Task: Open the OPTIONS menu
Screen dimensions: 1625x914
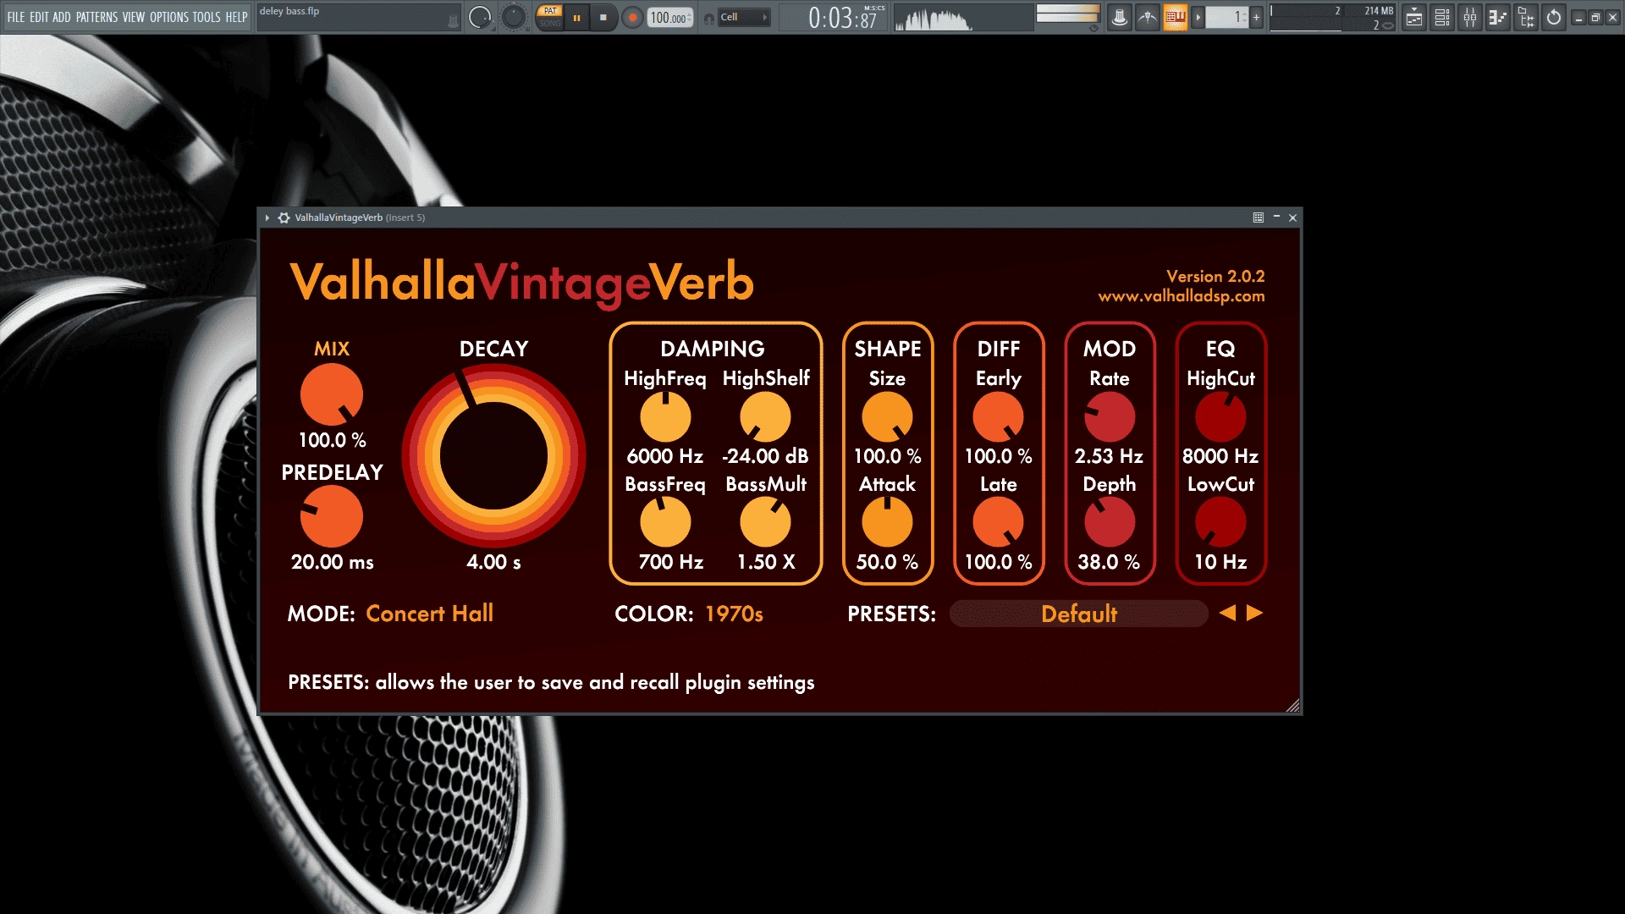Action: [x=169, y=17]
